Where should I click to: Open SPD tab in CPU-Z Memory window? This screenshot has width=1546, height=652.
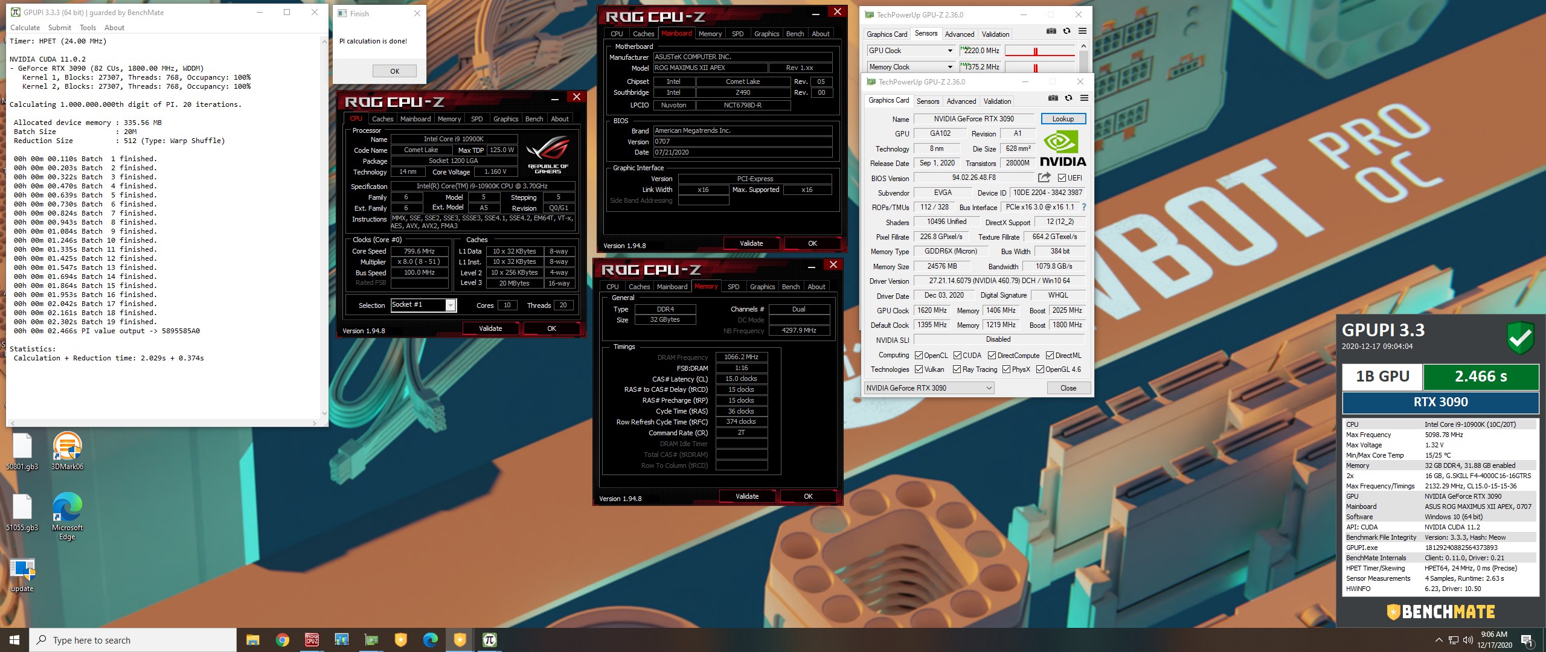point(733,287)
